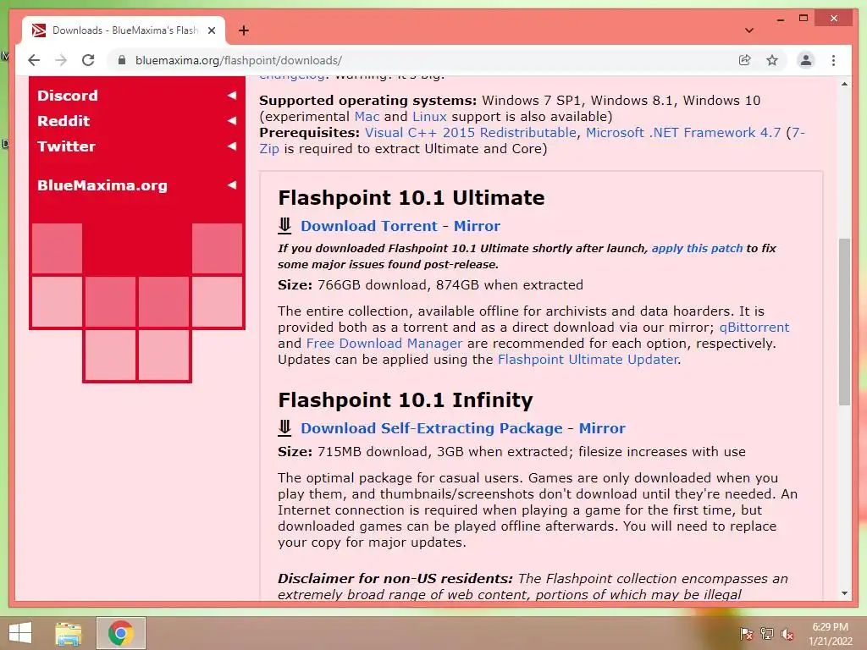Go back using the browser back arrow
Screen dimensions: 867x650
point(34,60)
